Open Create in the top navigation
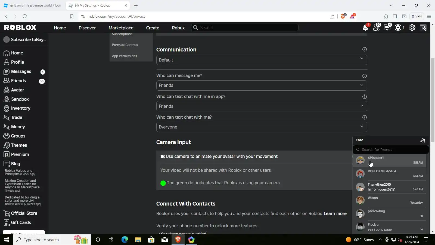 tap(153, 28)
